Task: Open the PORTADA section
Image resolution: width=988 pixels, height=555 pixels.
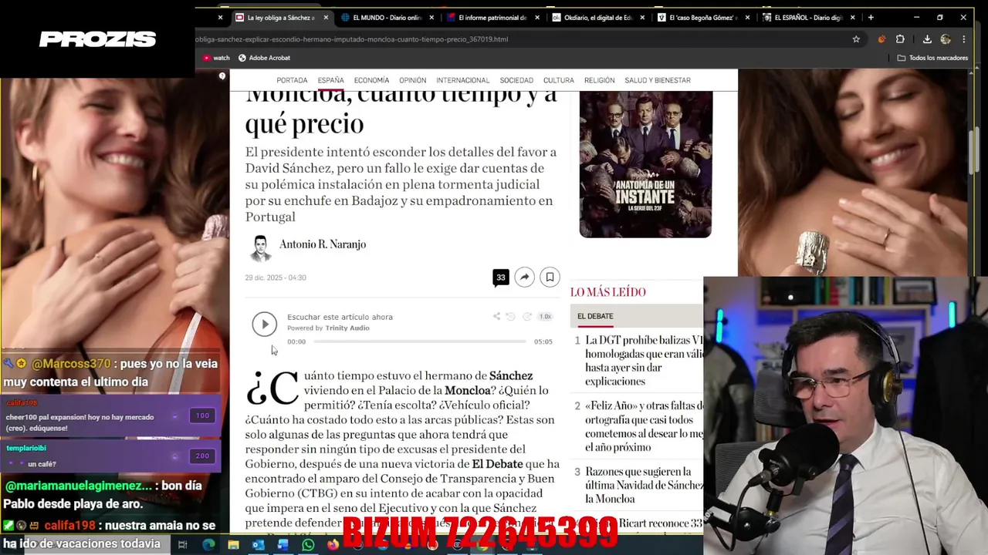Action: tap(292, 80)
